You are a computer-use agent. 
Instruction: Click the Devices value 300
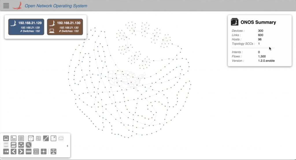260,31
